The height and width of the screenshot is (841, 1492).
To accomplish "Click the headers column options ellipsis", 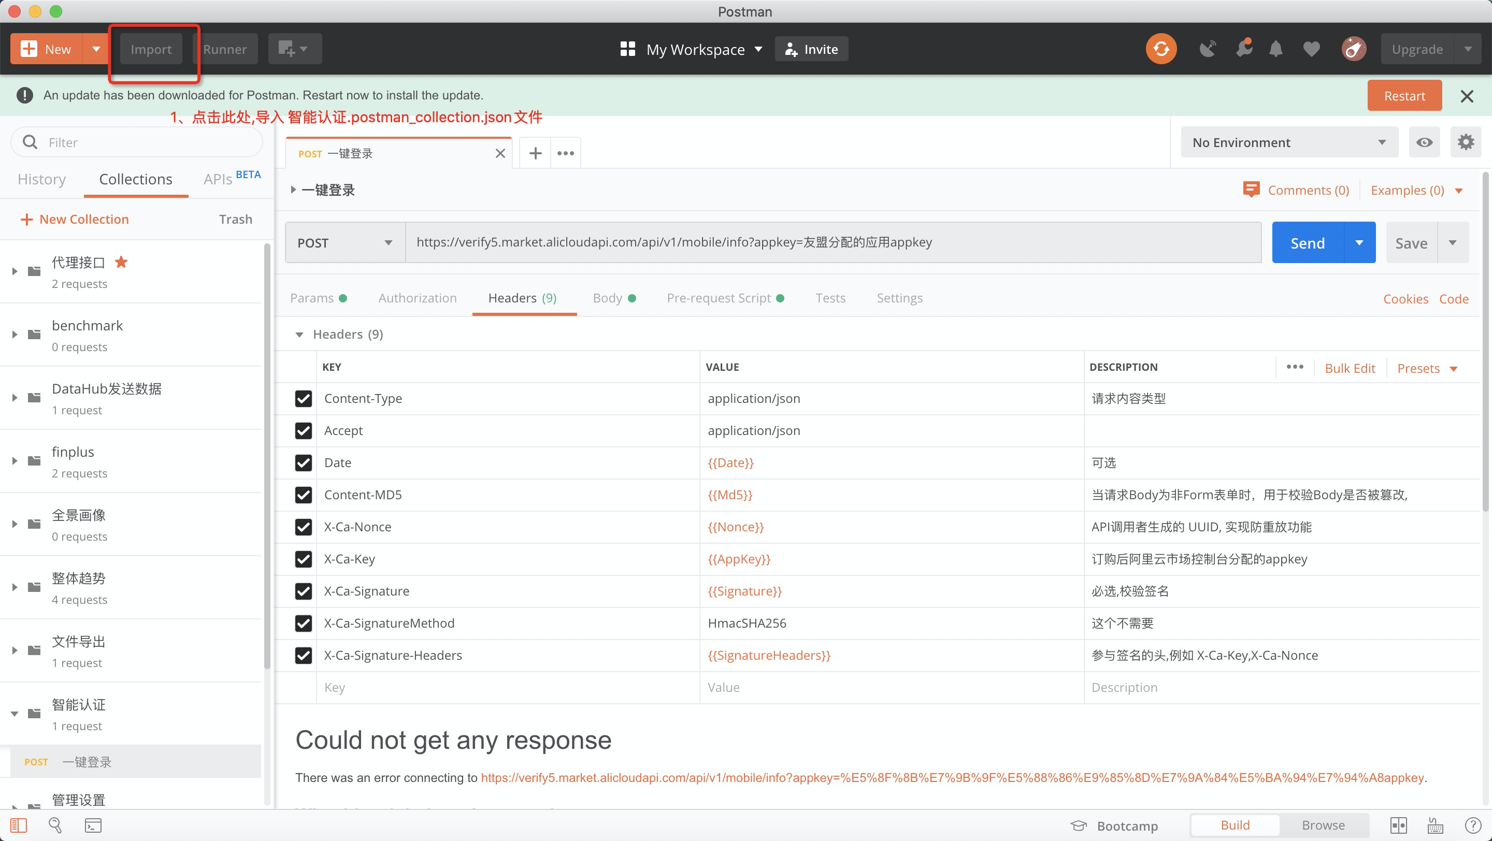I will point(1295,367).
